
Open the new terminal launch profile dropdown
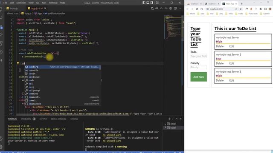coord(172,119)
